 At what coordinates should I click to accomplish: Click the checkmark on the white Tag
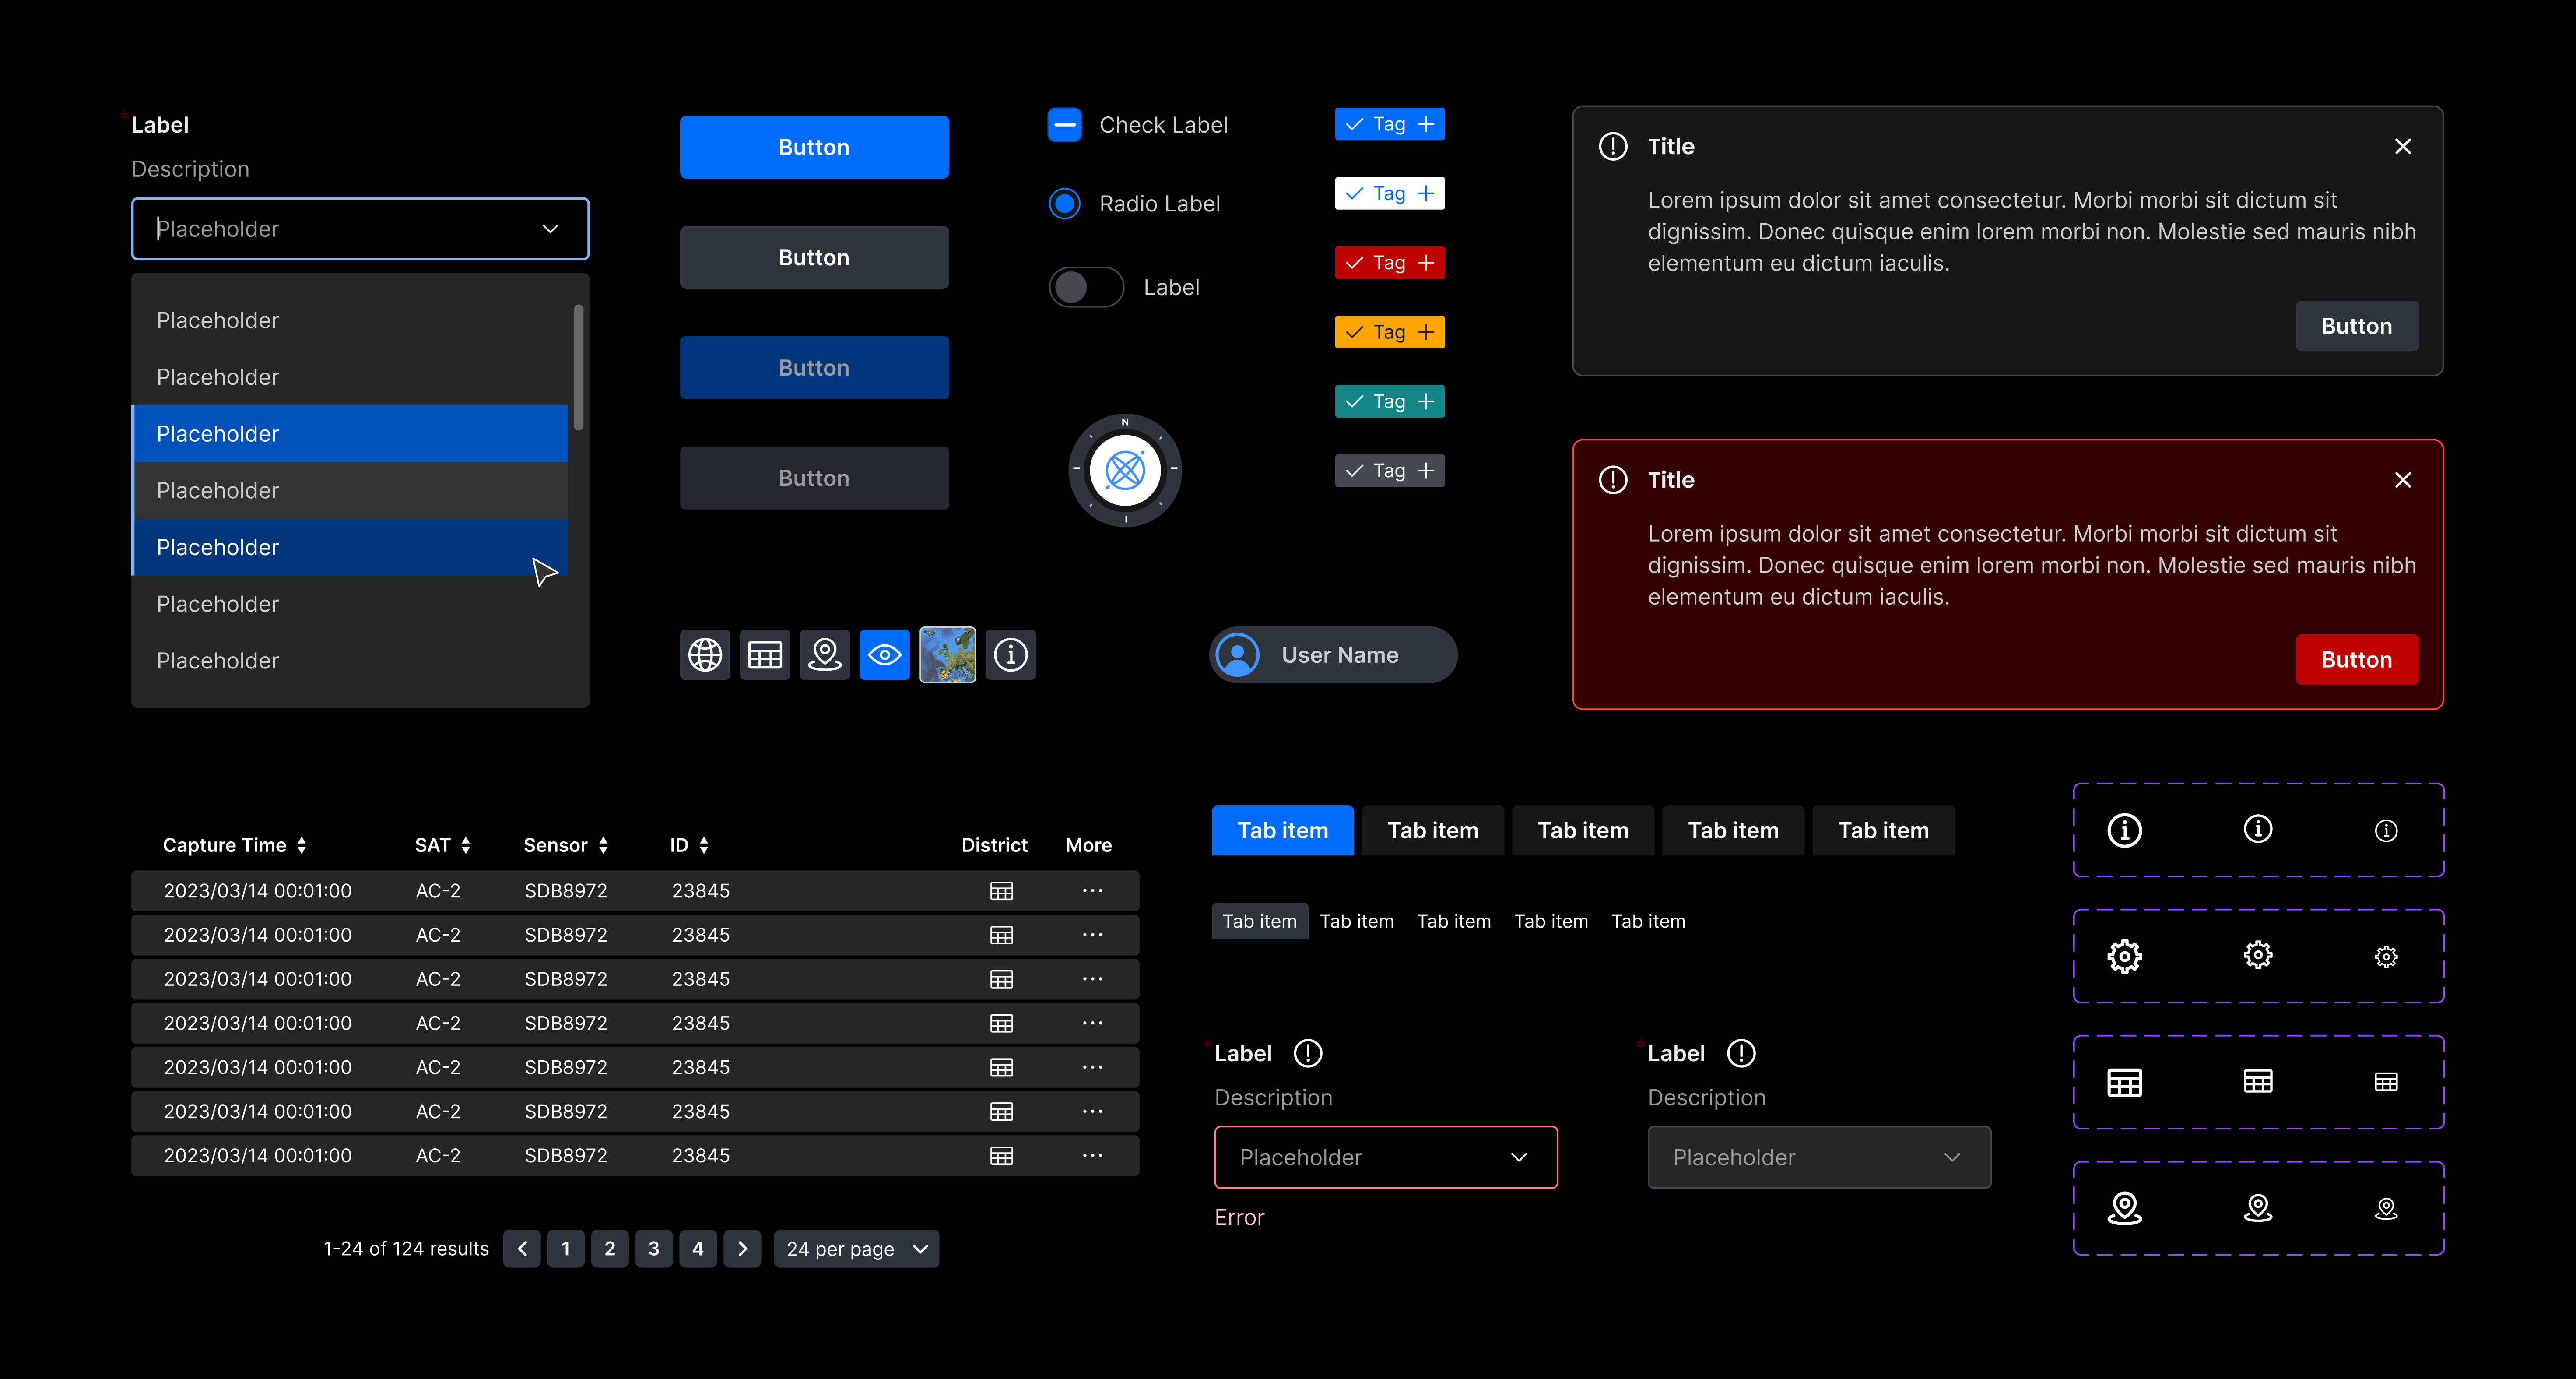1354,193
